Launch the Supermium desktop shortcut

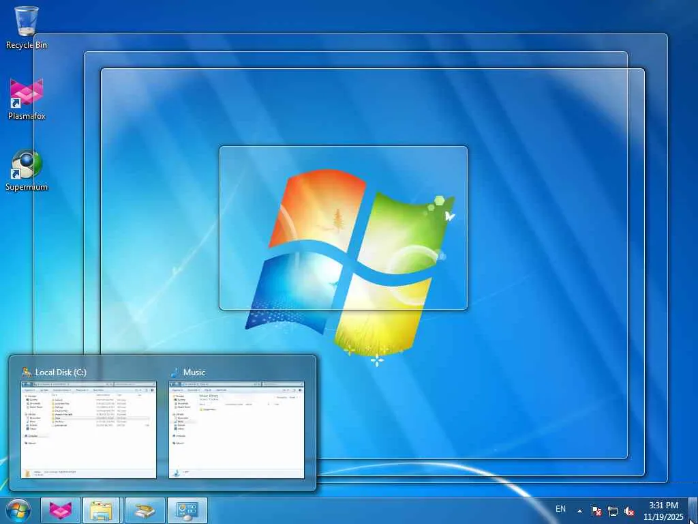(x=27, y=170)
